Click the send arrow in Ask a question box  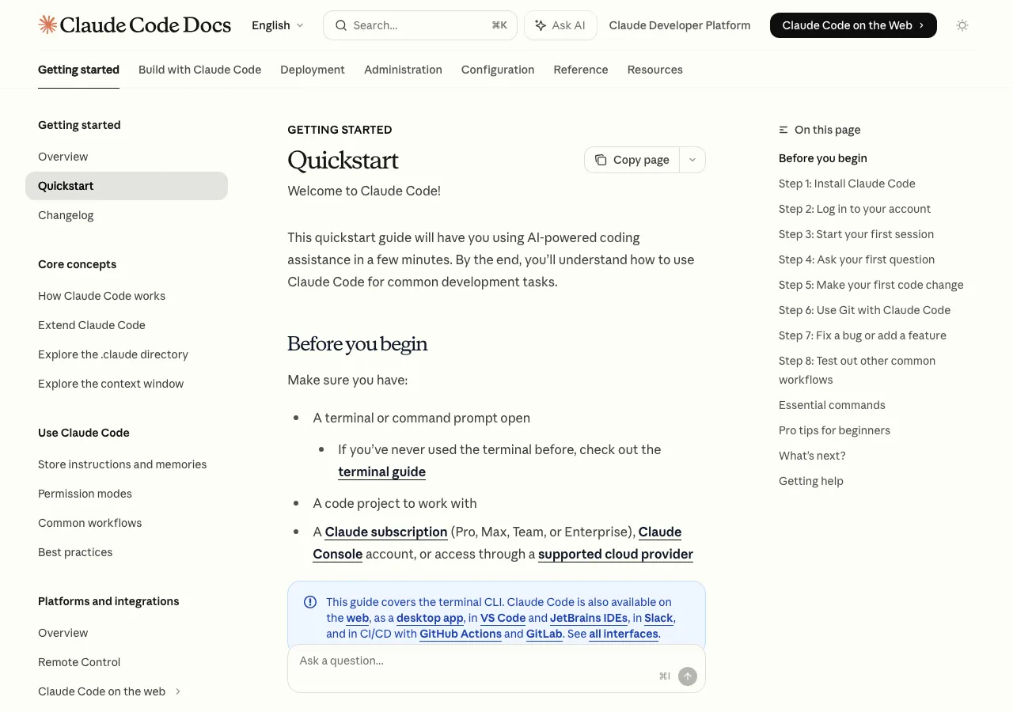688,676
